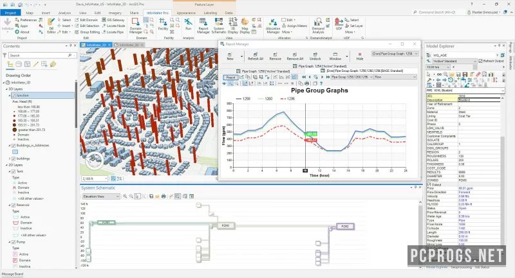Open the Demand Analysis tool
Viewport: 515px width, 278px height.
[x=317, y=26]
